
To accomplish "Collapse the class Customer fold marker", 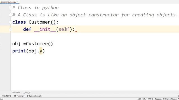I will pos(11,22).
